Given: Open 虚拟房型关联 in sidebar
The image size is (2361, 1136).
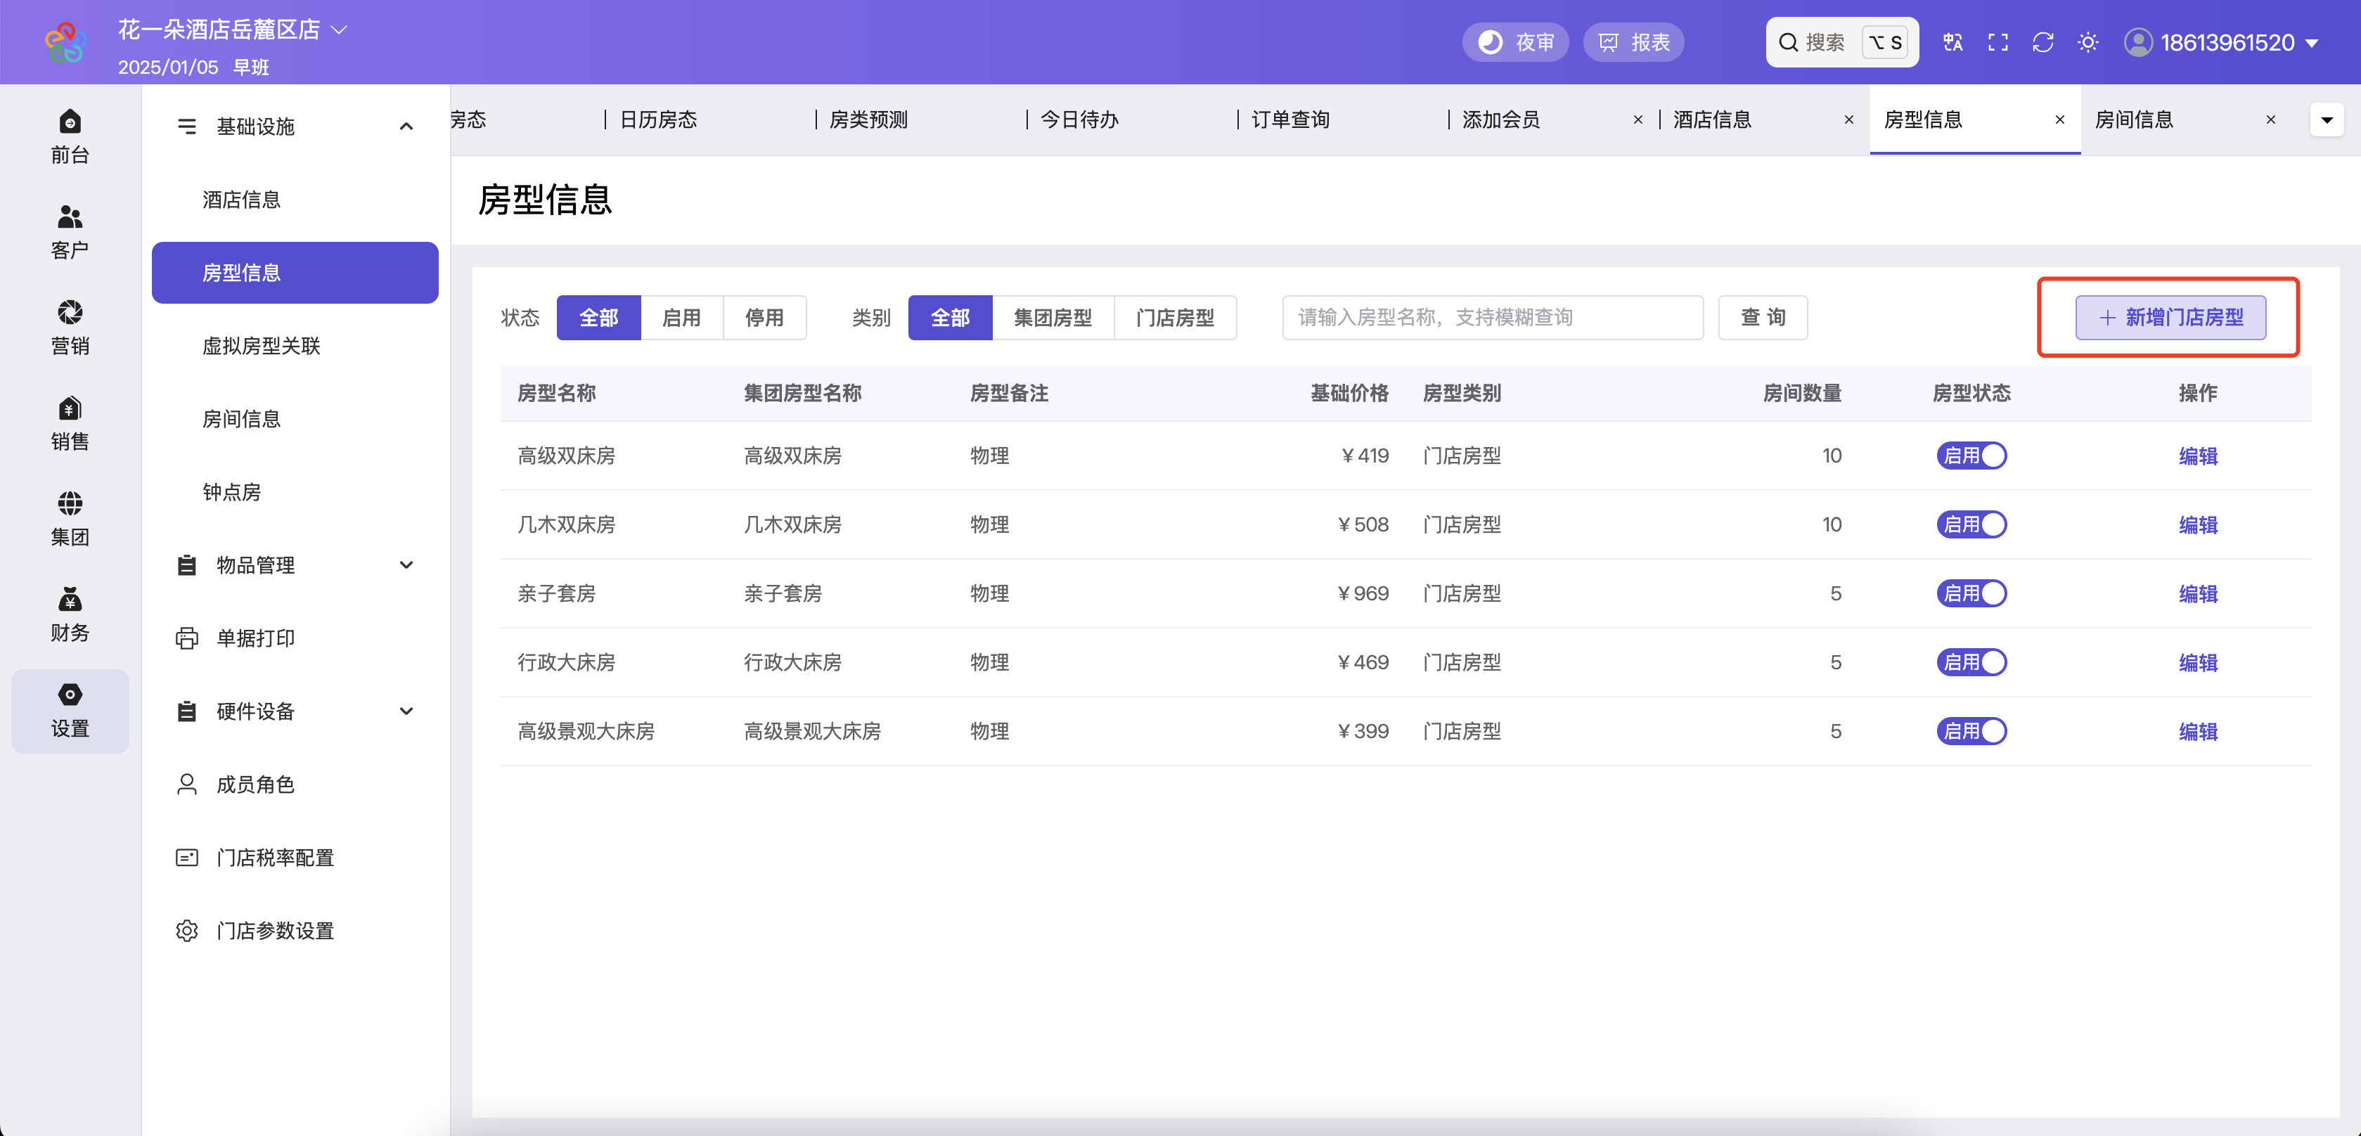Looking at the screenshot, I should tap(294, 345).
